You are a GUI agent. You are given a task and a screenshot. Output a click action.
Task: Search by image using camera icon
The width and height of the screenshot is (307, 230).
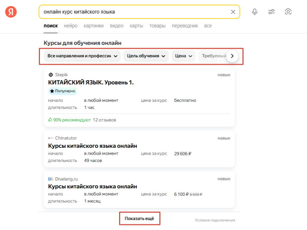pos(288,12)
